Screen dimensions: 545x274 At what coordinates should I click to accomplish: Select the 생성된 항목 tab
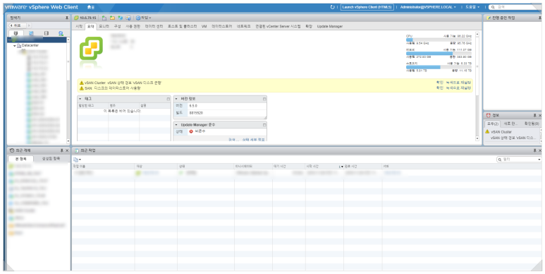click(51, 158)
